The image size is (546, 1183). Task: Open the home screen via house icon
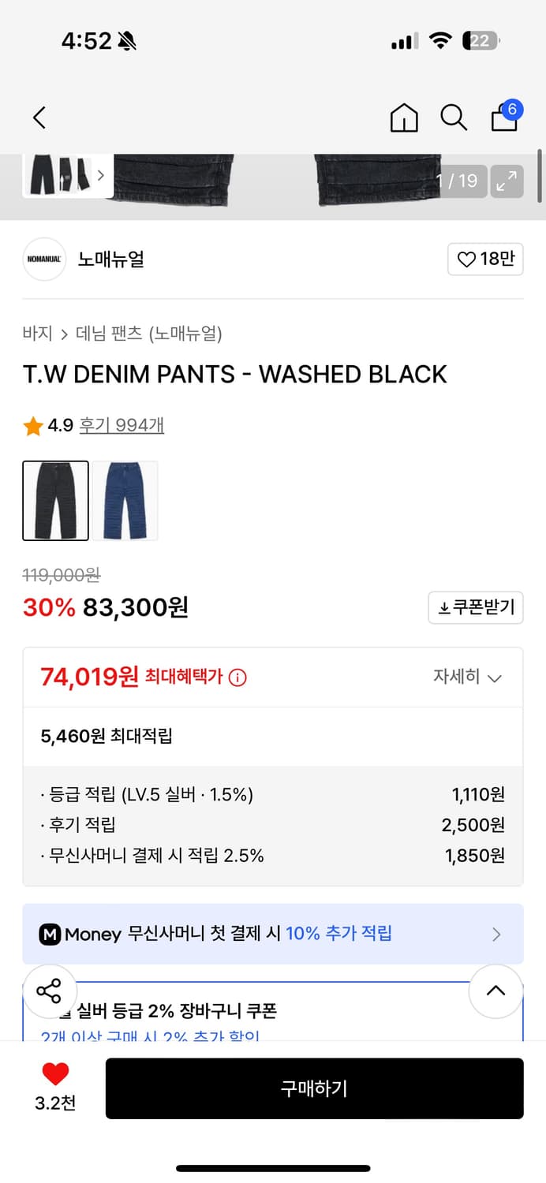pyautogui.click(x=404, y=117)
